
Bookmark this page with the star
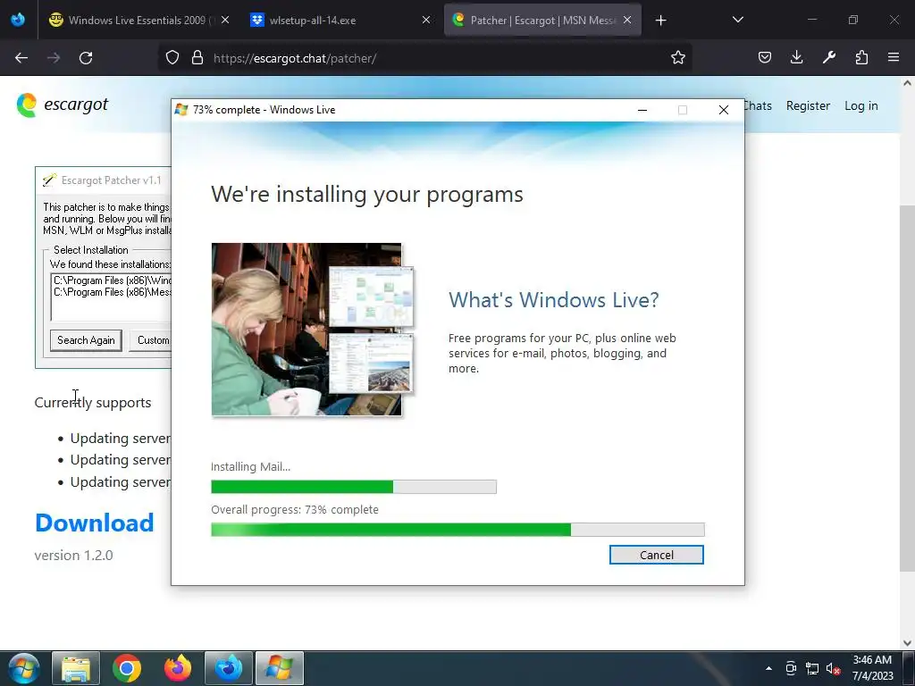point(677,58)
